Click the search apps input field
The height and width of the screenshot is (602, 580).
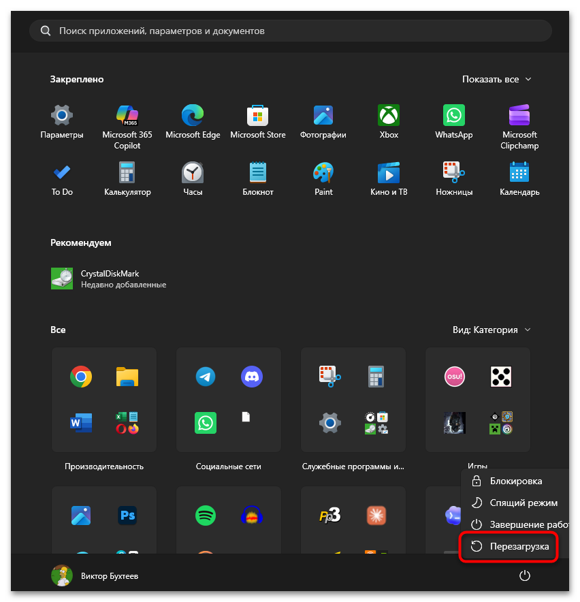(291, 31)
